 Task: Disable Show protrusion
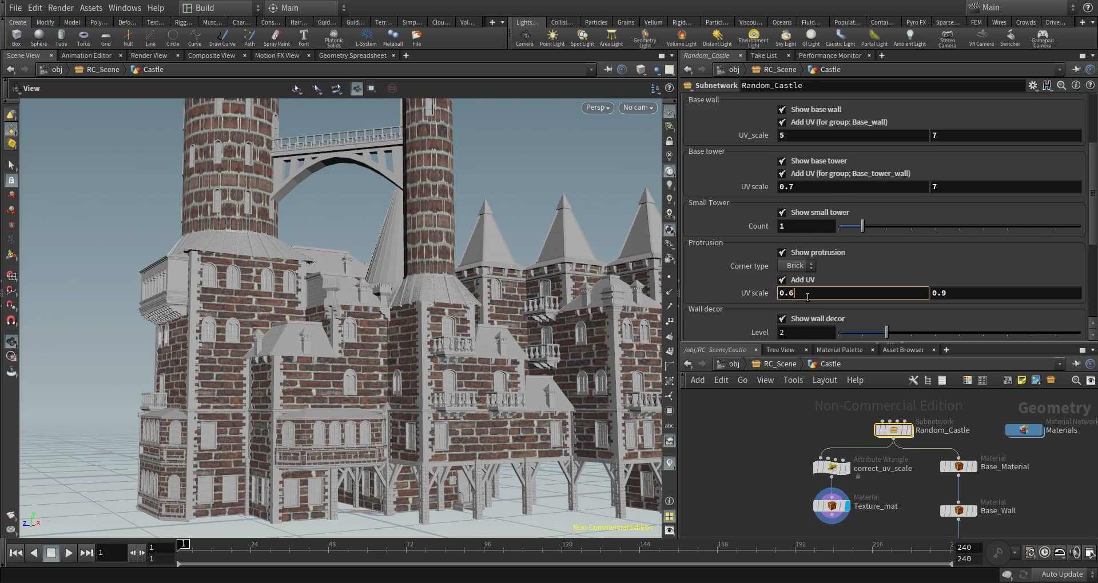782,252
